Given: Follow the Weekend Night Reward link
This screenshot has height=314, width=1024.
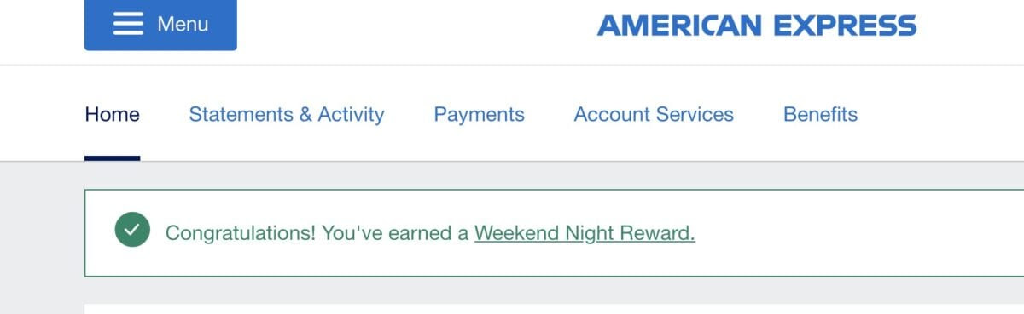Looking at the screenshot, I should 585,232.
